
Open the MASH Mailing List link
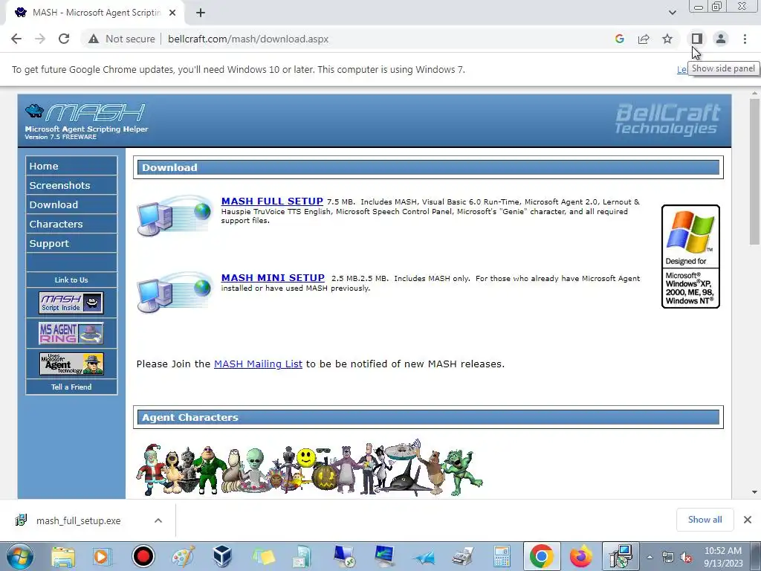258,364
